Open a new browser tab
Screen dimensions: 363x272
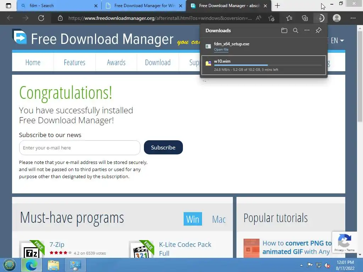coord(277,6)
